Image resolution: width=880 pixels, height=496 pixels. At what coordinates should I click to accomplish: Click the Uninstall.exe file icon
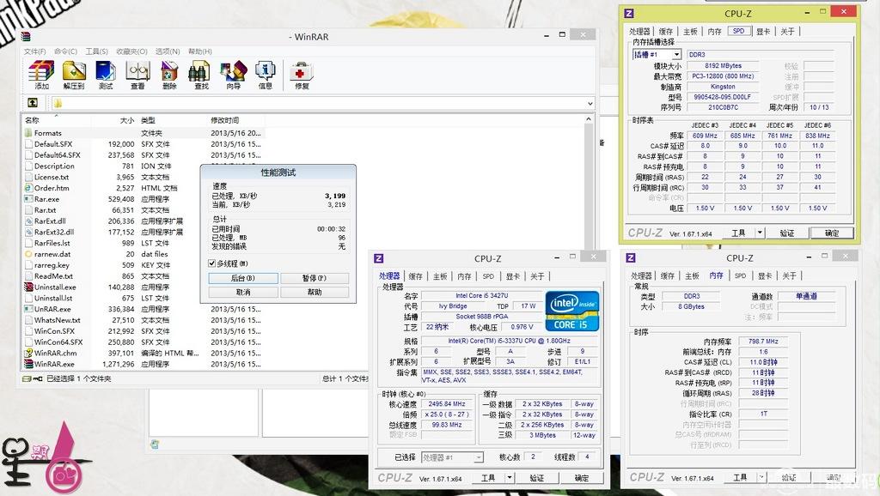[28, 287]
